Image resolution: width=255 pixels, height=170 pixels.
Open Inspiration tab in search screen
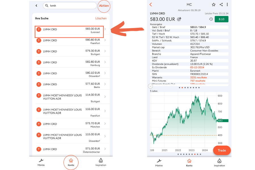(101, 162)
